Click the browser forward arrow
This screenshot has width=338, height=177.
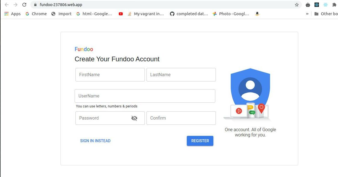pos(15,5)
